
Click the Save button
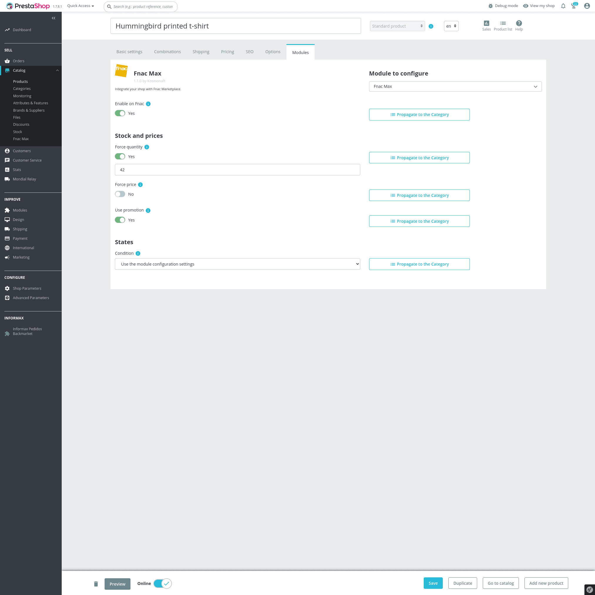(433, 583)
